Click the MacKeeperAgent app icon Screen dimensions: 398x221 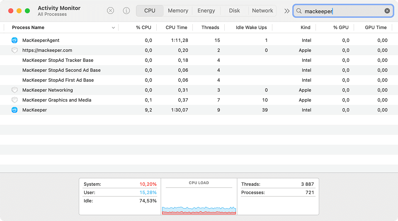(x=15, y=40)
